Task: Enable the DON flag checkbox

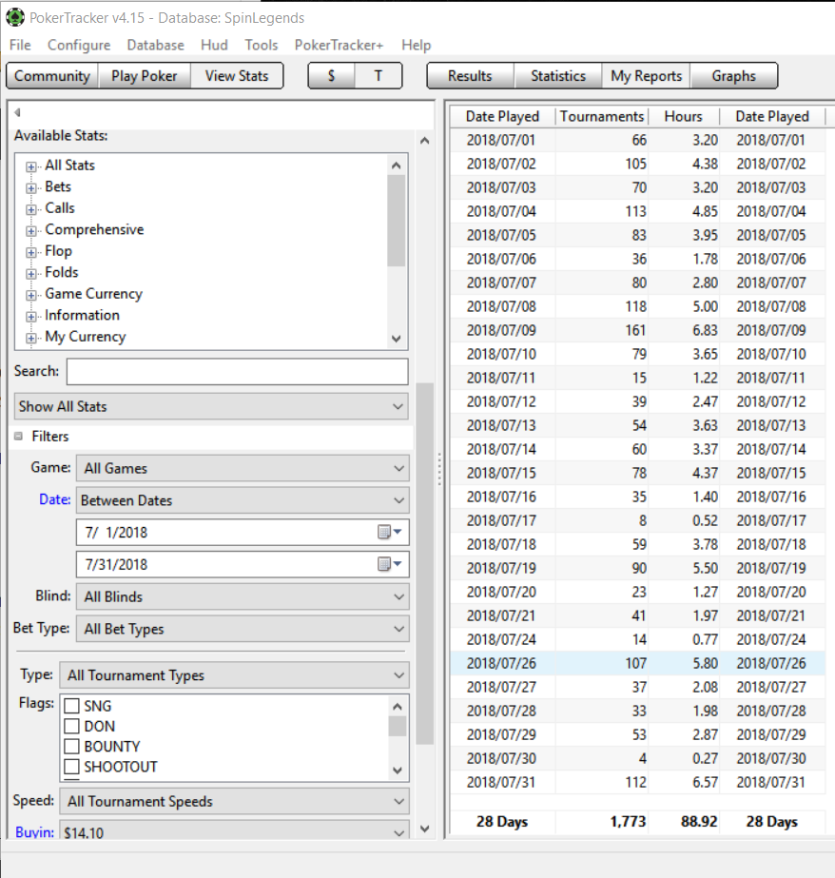Action: click(71, 726)
